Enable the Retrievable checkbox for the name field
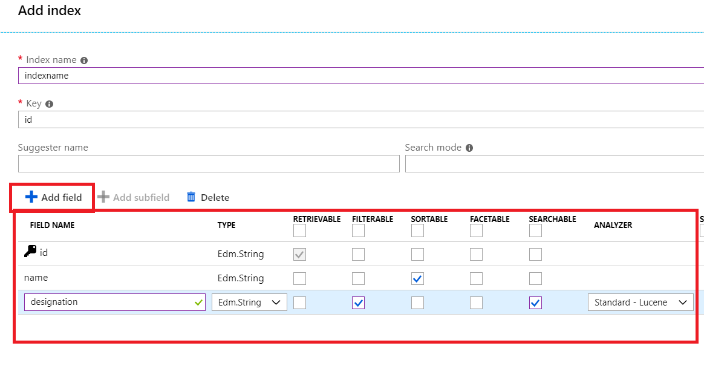This screenshot has height=392, width=704. pyautogui.click(x=299, y=278)
